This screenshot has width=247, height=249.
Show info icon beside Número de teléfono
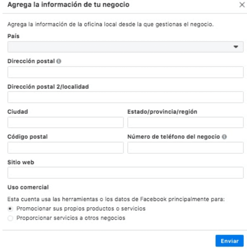click(224, 137)
